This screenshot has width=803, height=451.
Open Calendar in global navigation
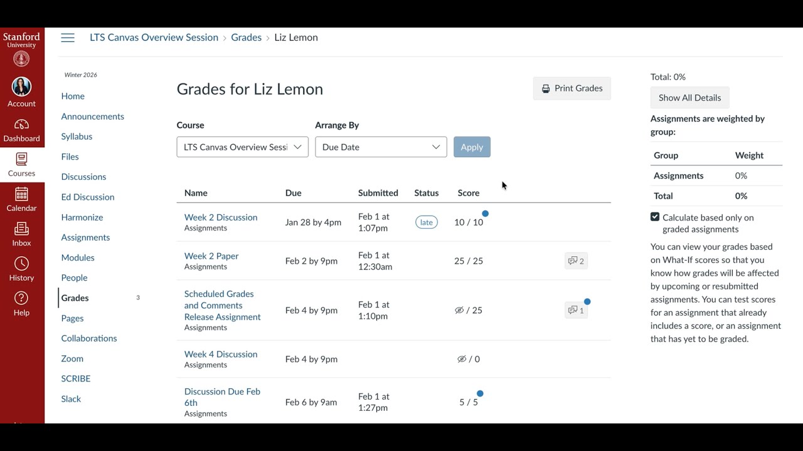[x=22, y=200]
